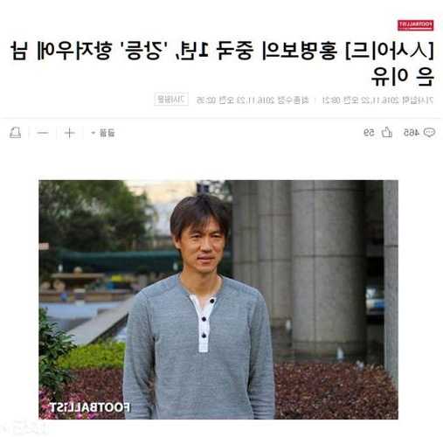Click the second headline line ending 이유
Image resolution: width=443 pixels, height=437 pixels.
(x=403, y=76)
